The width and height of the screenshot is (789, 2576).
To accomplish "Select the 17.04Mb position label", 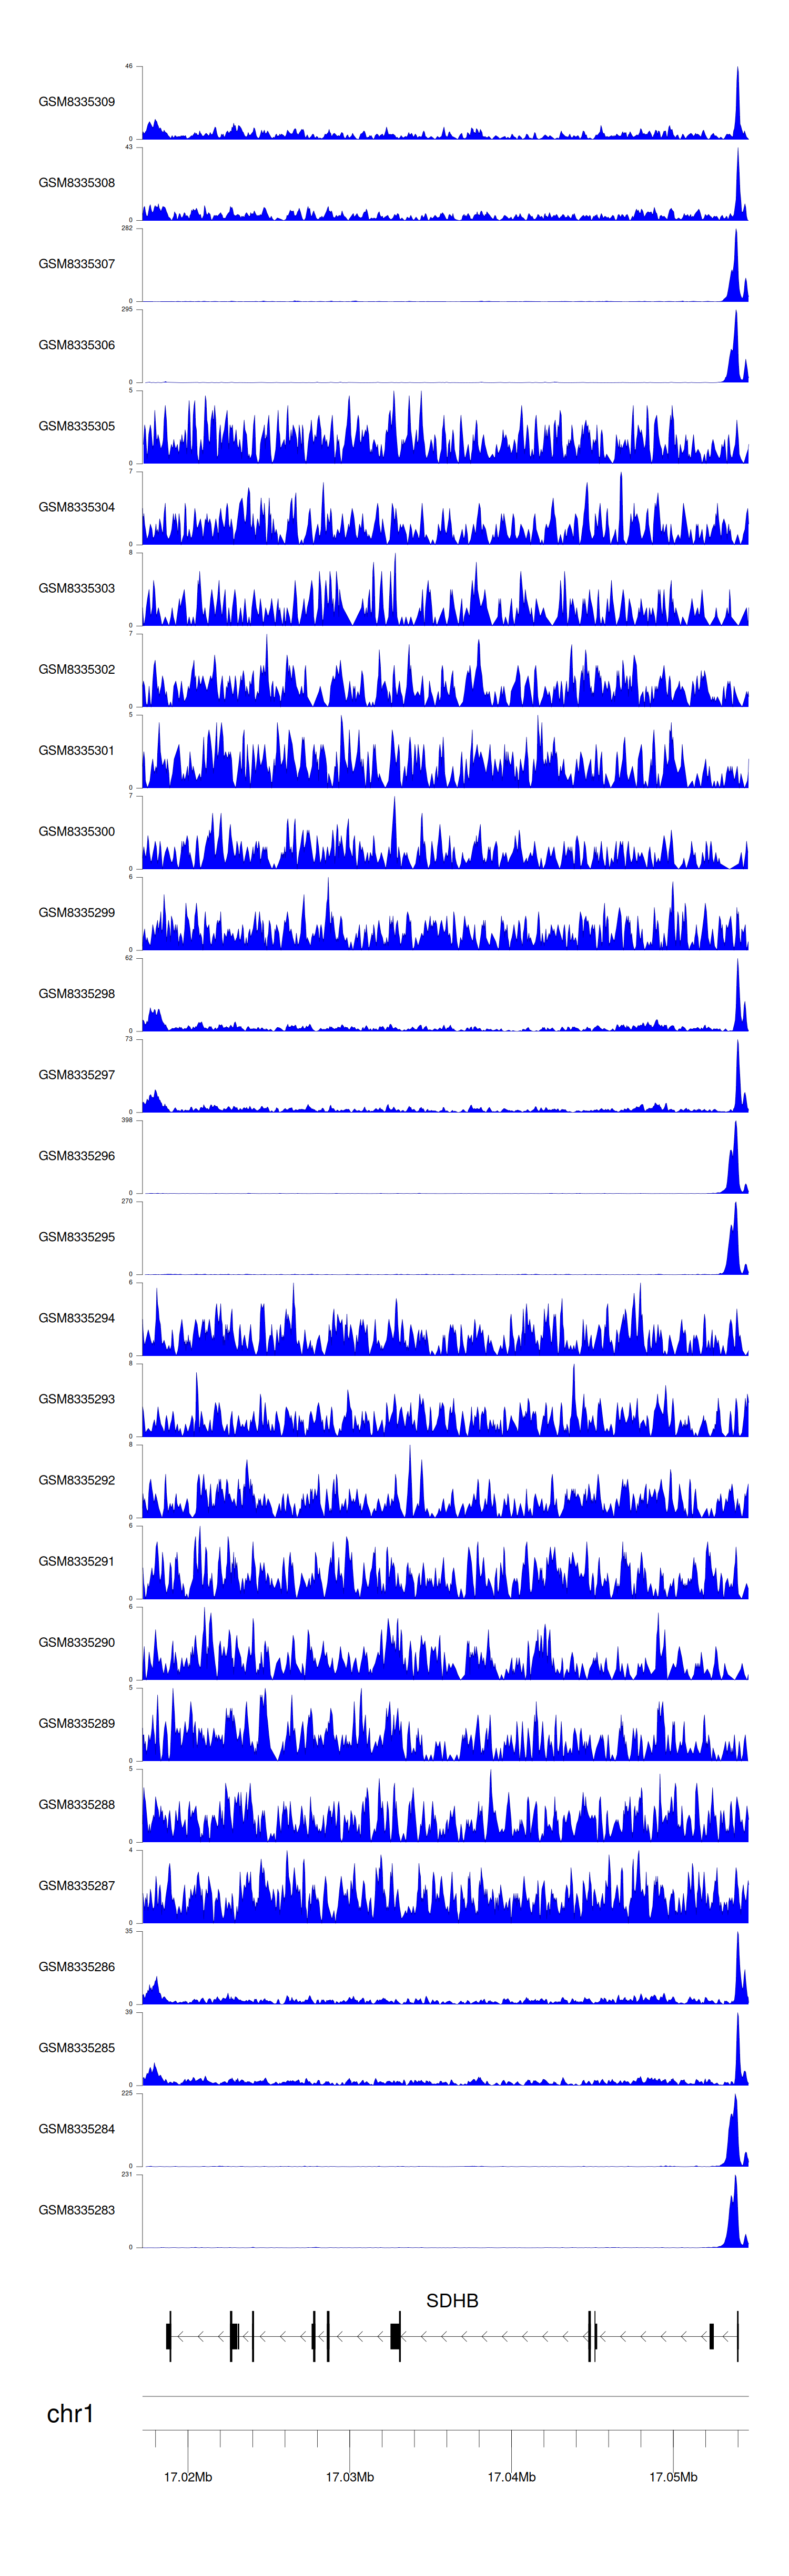I will (511, 2476).
